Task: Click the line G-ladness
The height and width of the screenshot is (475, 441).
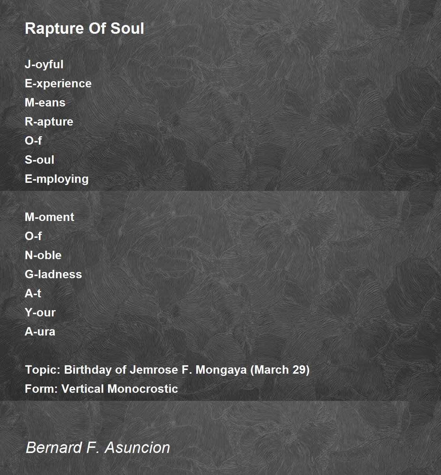Action: [x=53, y=274]
